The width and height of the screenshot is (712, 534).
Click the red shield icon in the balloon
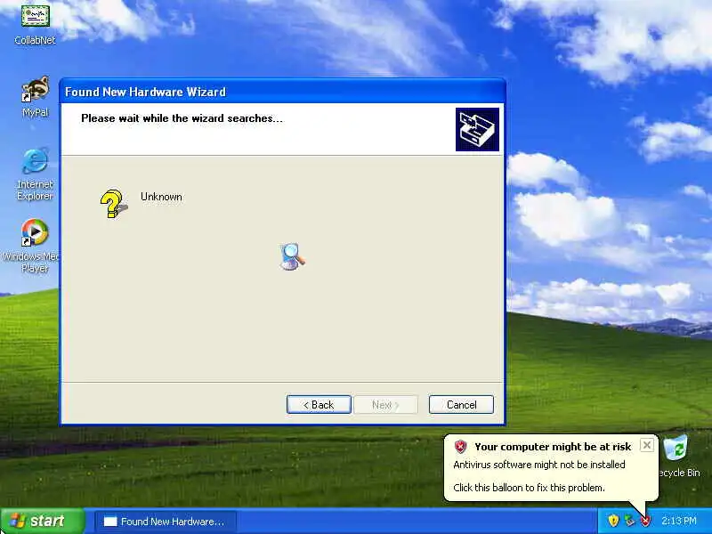click(x=460, y=447)
